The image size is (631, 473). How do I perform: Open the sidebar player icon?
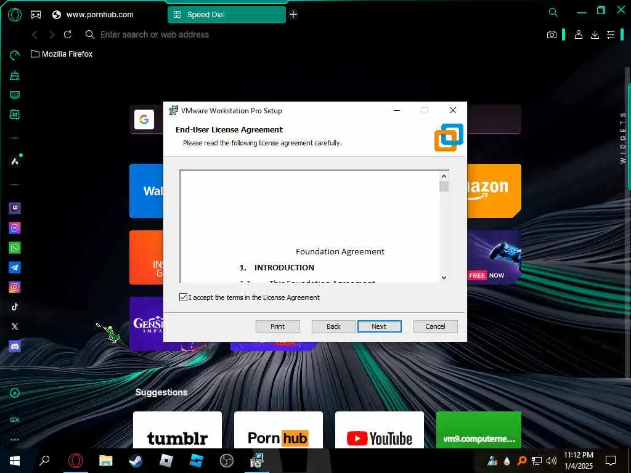(x=15, y=393)
